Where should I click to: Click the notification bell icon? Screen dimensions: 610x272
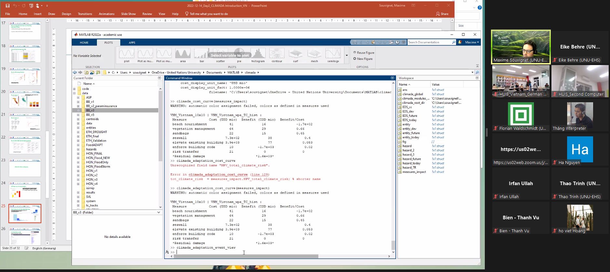click(x=460, y=42)
